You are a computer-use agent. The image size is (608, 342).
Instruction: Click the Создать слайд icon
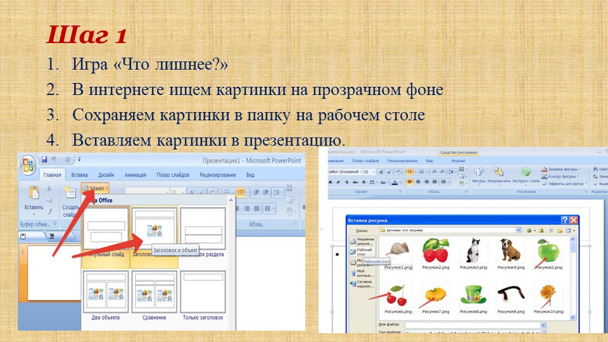pyautogui.click(x=70, y=193)
